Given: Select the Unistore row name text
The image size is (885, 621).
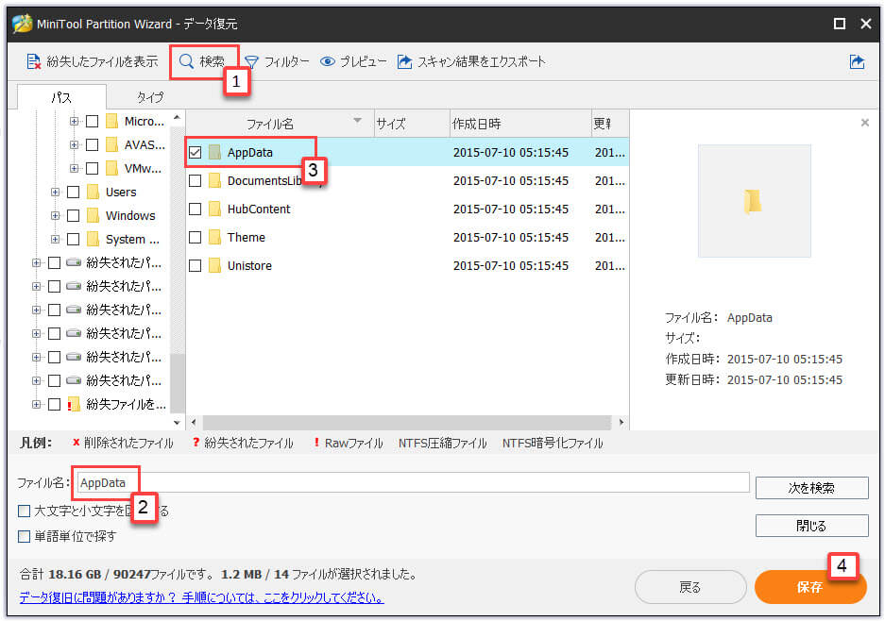Looking at the screenshot, I should pos(249,265).
